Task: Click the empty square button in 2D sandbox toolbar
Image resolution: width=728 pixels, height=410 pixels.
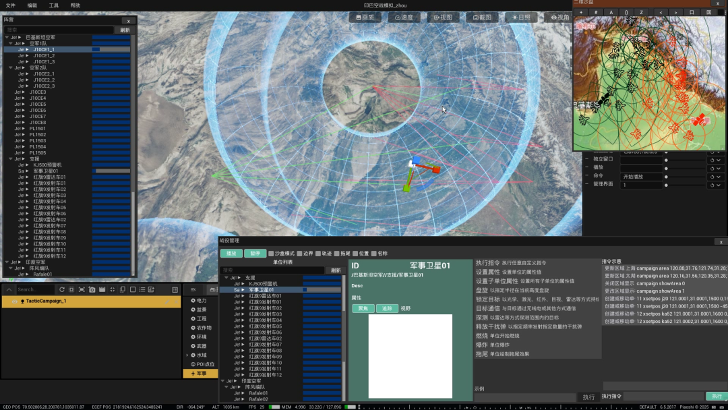Action: (x=692, y=13)
